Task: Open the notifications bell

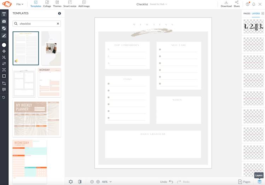Action: click(x=254, y=4)
